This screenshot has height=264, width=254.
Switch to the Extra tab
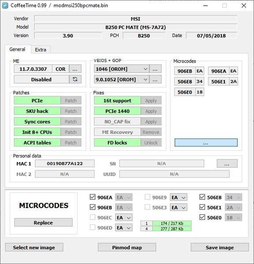coord(41,50)
